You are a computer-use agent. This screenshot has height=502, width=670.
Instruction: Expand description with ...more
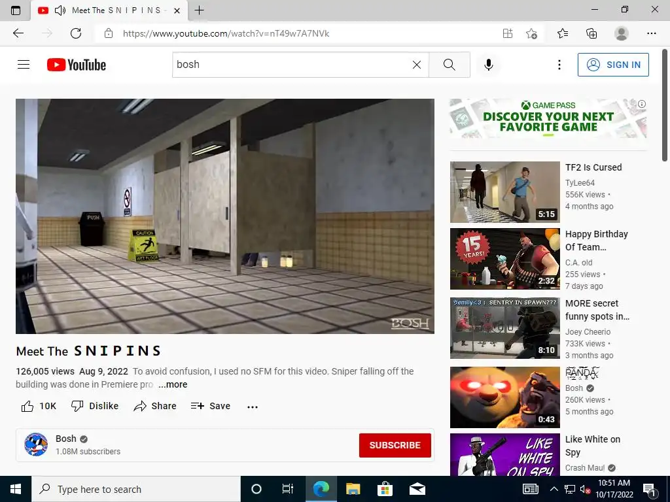click(173, 384)
